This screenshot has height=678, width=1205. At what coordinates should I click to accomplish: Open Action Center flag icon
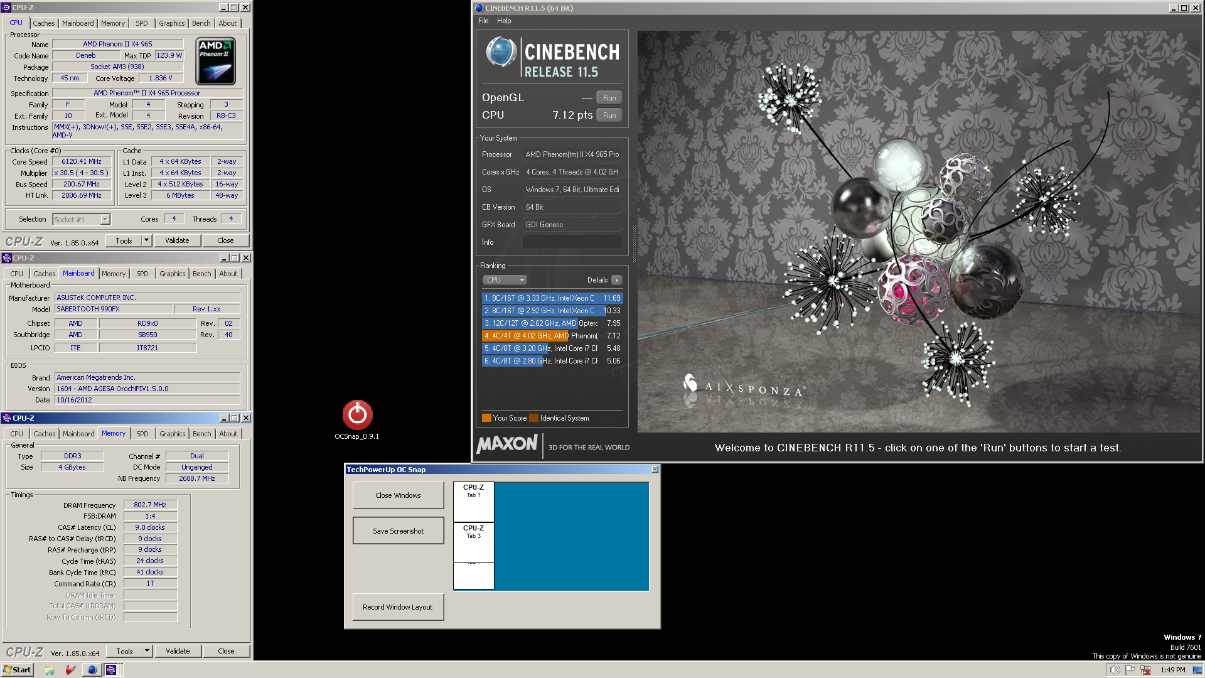pos(1130,670)
